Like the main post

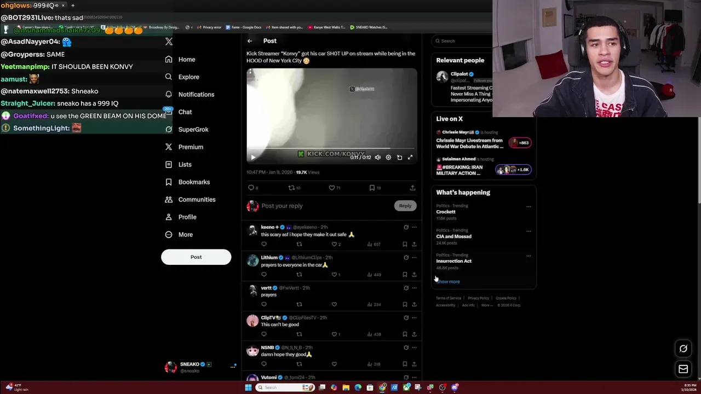[332, 188]
